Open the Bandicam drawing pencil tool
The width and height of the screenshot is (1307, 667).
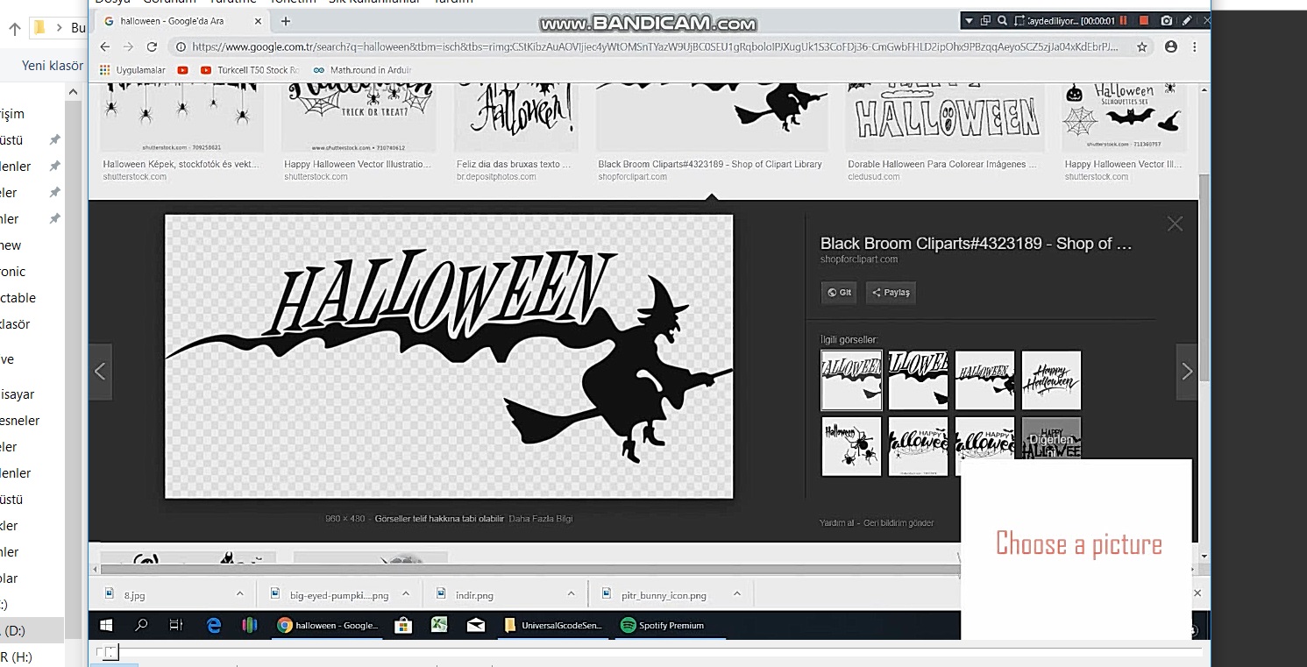coord(1187,20)
